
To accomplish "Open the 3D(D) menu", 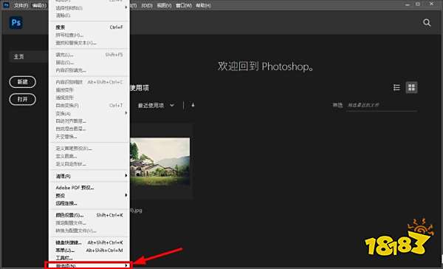I will [147, 5].
